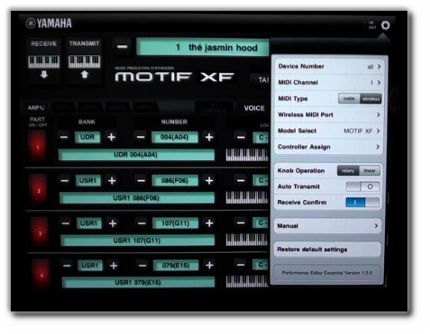Image resolution: width=430 pixels, height=334 pixels.
Task: Switch Auto Transmit on
Action: (x=363, y=187)
